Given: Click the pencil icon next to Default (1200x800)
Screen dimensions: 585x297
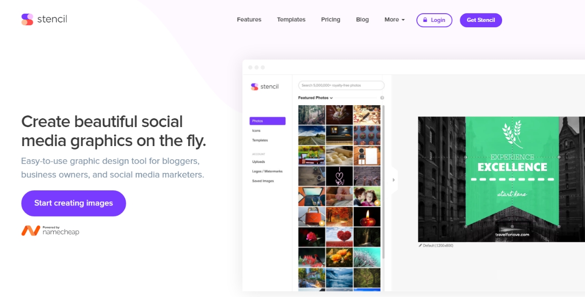Looking at the screenshot, I should coord(420,245).
